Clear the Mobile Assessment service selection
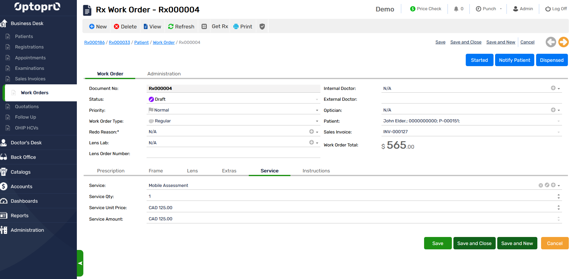Screen dimensions: 571x279 [541, 185]
